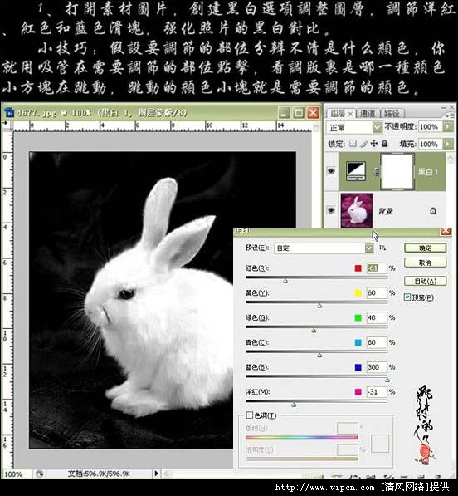Uncheck the 预览(P) preview checkbox
458x496 pixels.
click(407, 297)
